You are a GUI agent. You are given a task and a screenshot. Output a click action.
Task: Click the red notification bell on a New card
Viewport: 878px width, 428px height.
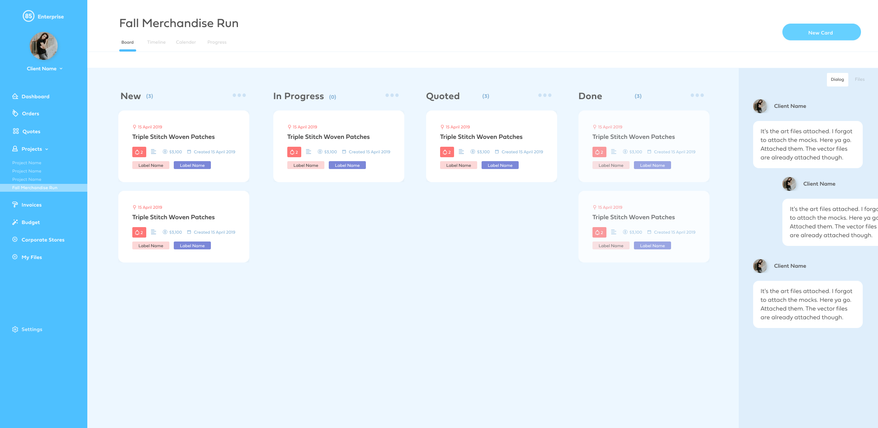tap(139, 152)
